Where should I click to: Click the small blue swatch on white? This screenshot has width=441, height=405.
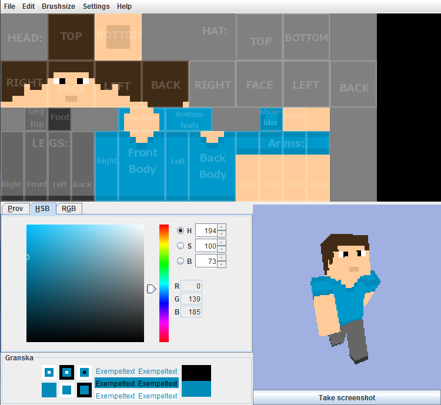[66, 390]
